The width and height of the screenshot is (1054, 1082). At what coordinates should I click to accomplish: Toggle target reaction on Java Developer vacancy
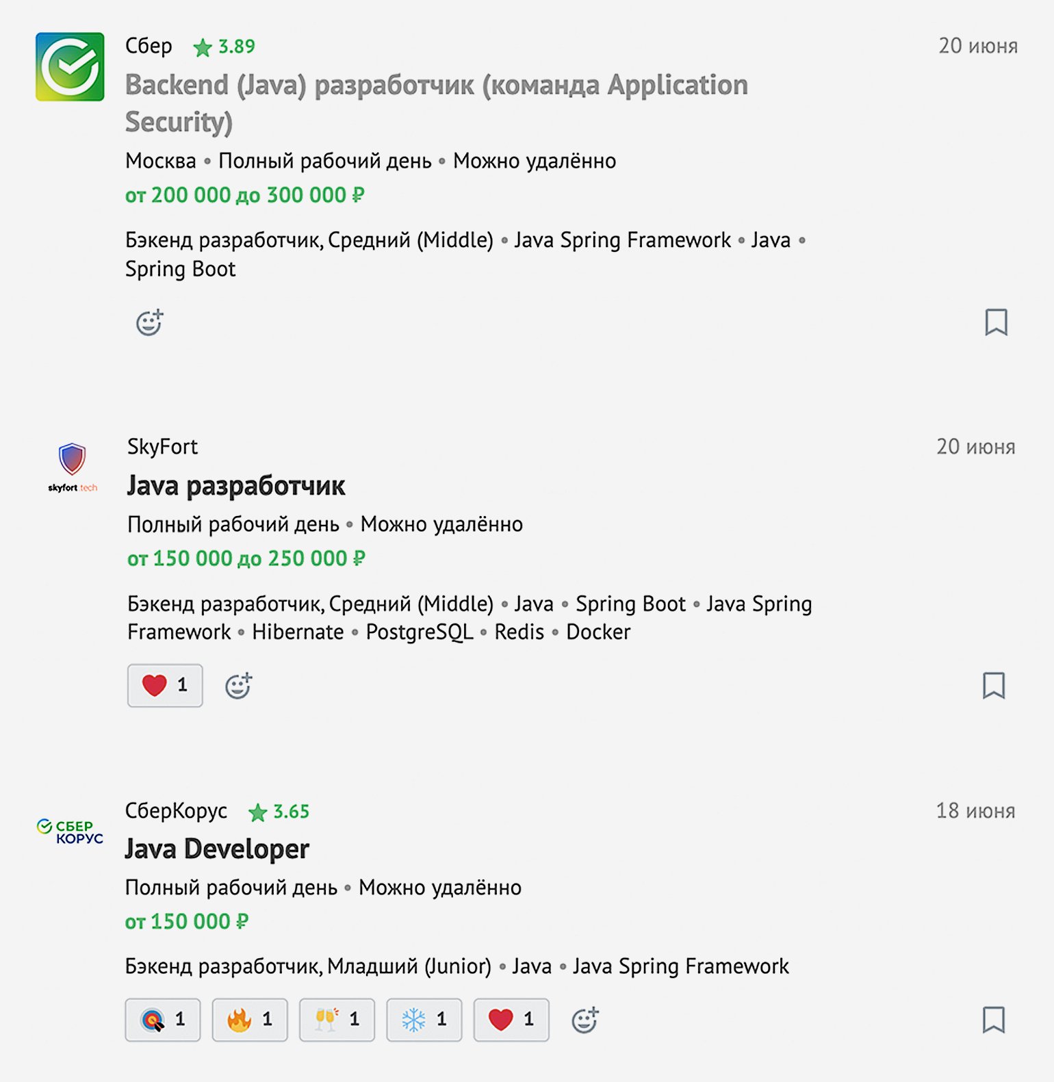(x=163, y=1020)
